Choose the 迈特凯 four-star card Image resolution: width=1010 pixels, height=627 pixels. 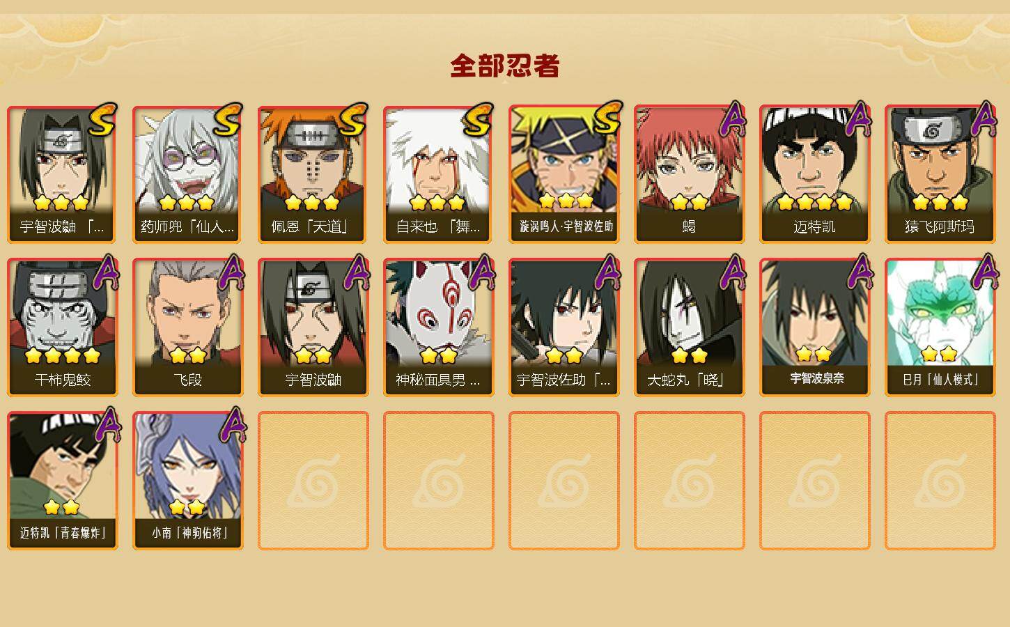pyautogui.click(x=814, y=174)
